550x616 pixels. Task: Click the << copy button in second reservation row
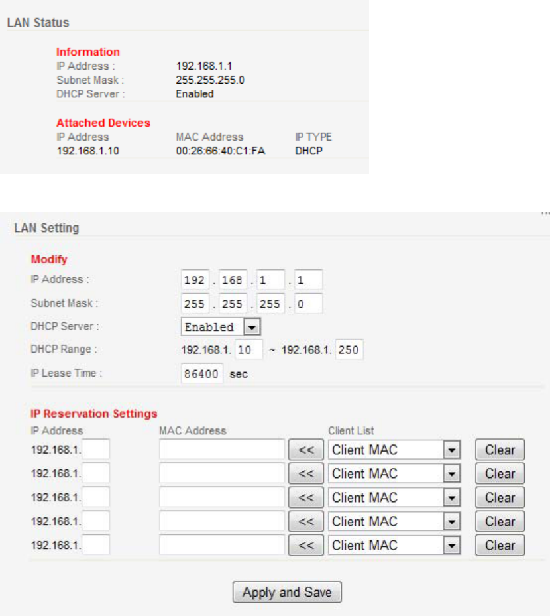coord(306,473)
